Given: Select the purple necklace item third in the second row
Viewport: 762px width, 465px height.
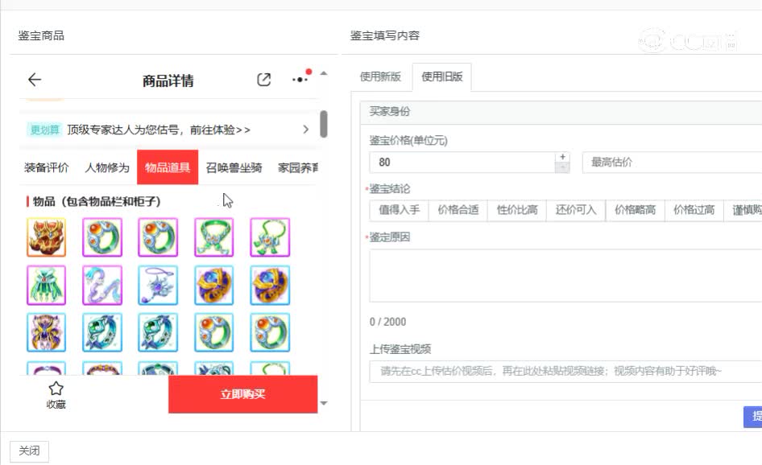Looking at the screenshot, I should pyautogui.click(x=158, y=285).
